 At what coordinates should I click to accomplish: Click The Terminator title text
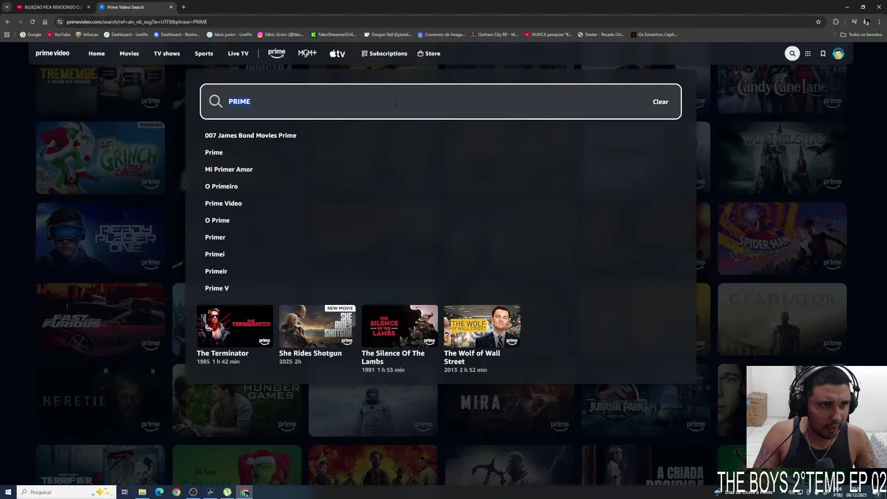coord(222,353)
